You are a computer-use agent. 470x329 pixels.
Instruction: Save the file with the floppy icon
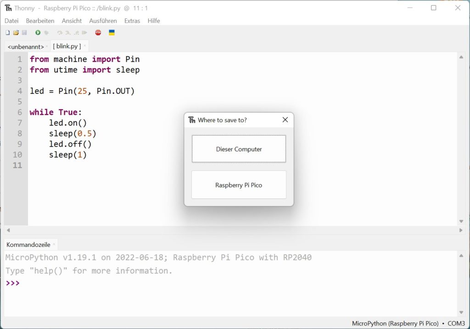point(24,33)
